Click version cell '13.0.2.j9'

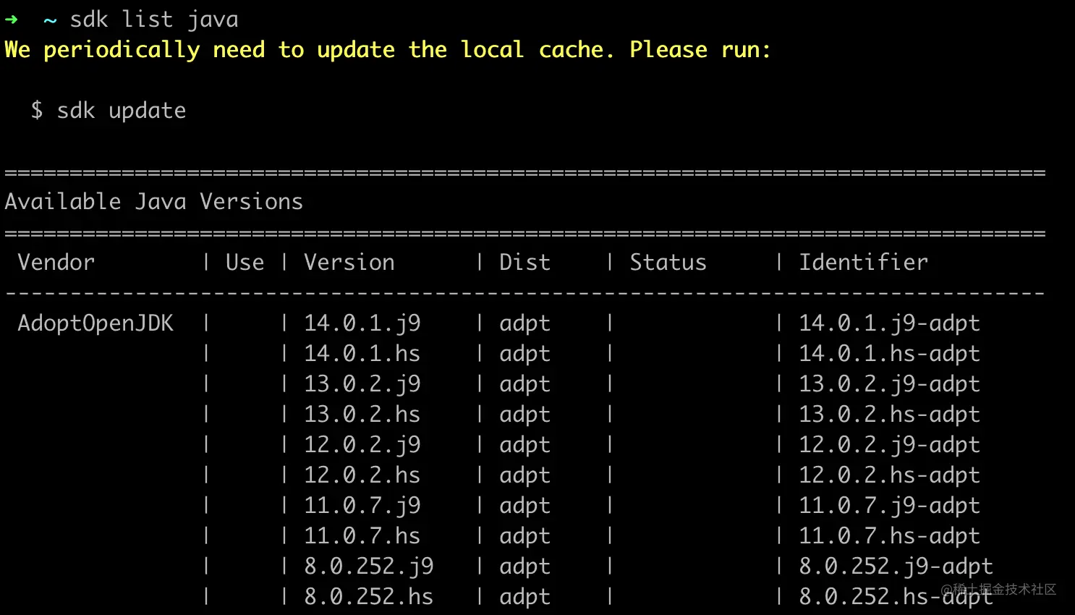[362, 383]
